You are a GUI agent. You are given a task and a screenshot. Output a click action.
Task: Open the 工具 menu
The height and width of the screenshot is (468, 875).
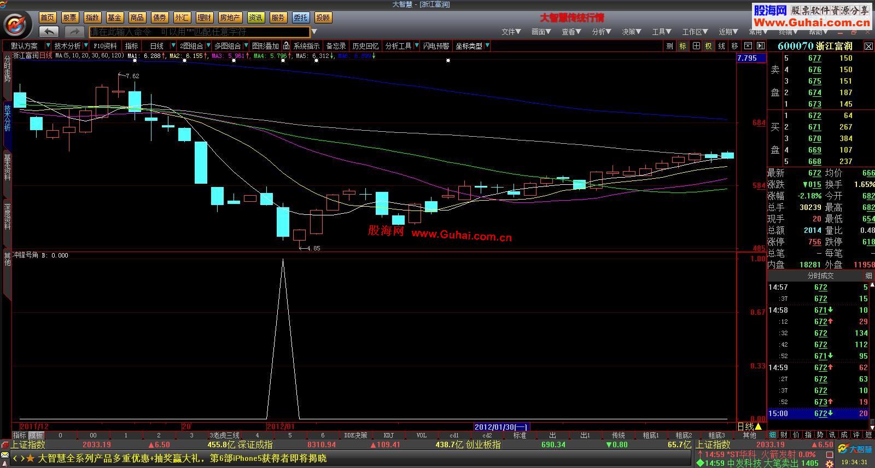click(661, 32)
